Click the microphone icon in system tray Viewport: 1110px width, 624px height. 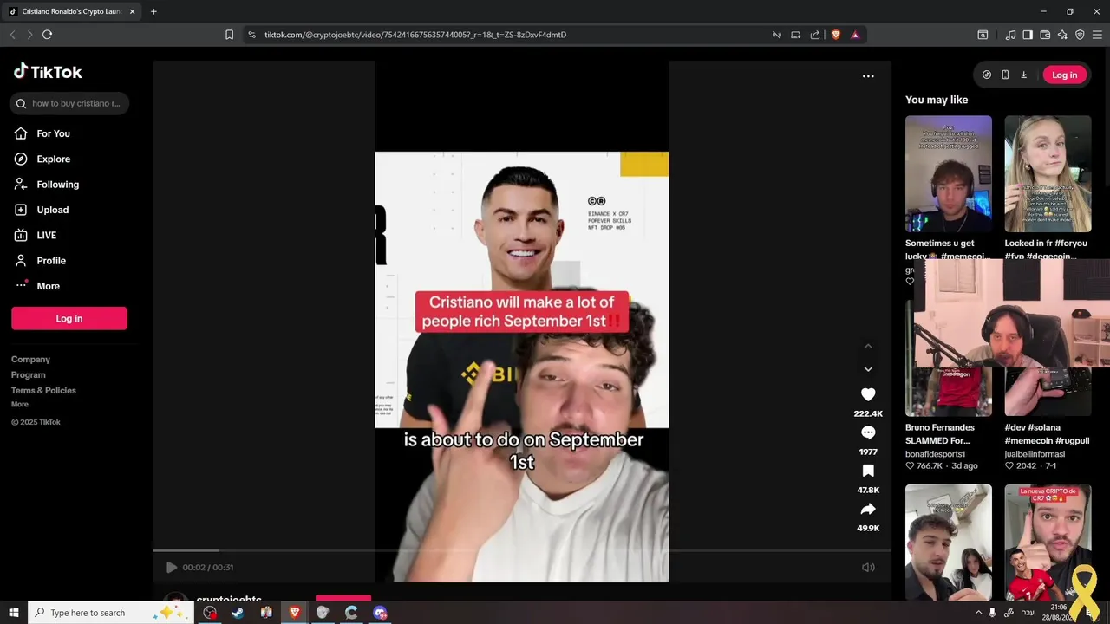tap(992, 613)
